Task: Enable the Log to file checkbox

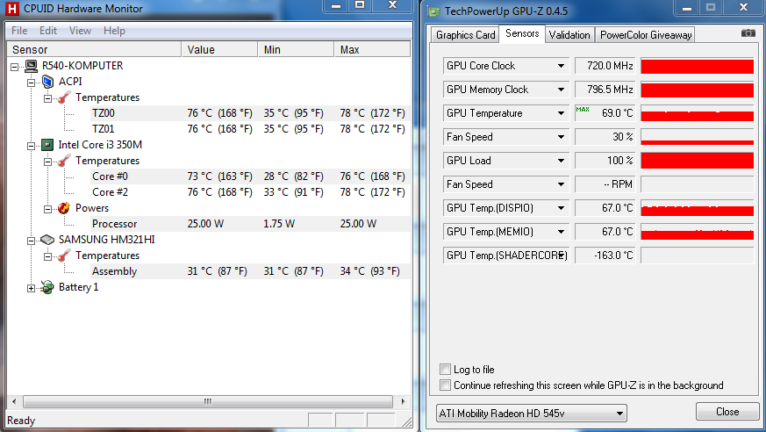Action: point(445,370)
